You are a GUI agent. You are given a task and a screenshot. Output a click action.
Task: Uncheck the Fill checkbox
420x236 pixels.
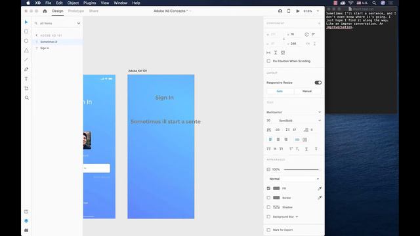pyautogui.click(x=268, y=188)
